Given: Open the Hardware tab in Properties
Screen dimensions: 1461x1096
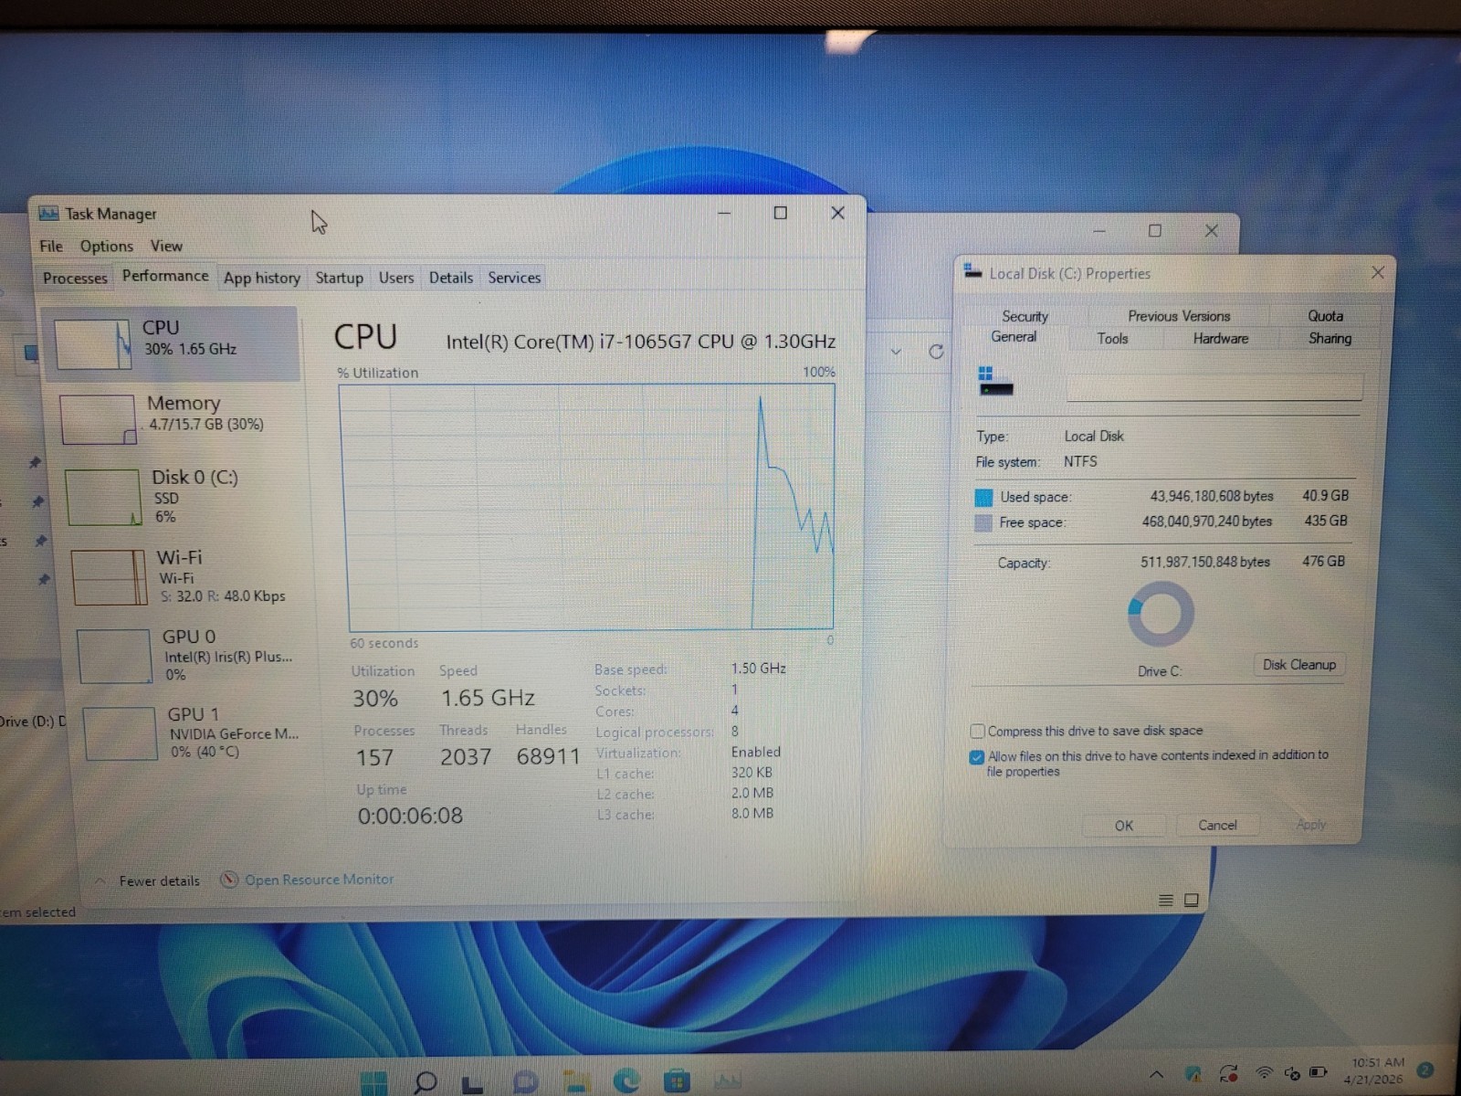Looking at the screenshot, I should coord(1220,338).
